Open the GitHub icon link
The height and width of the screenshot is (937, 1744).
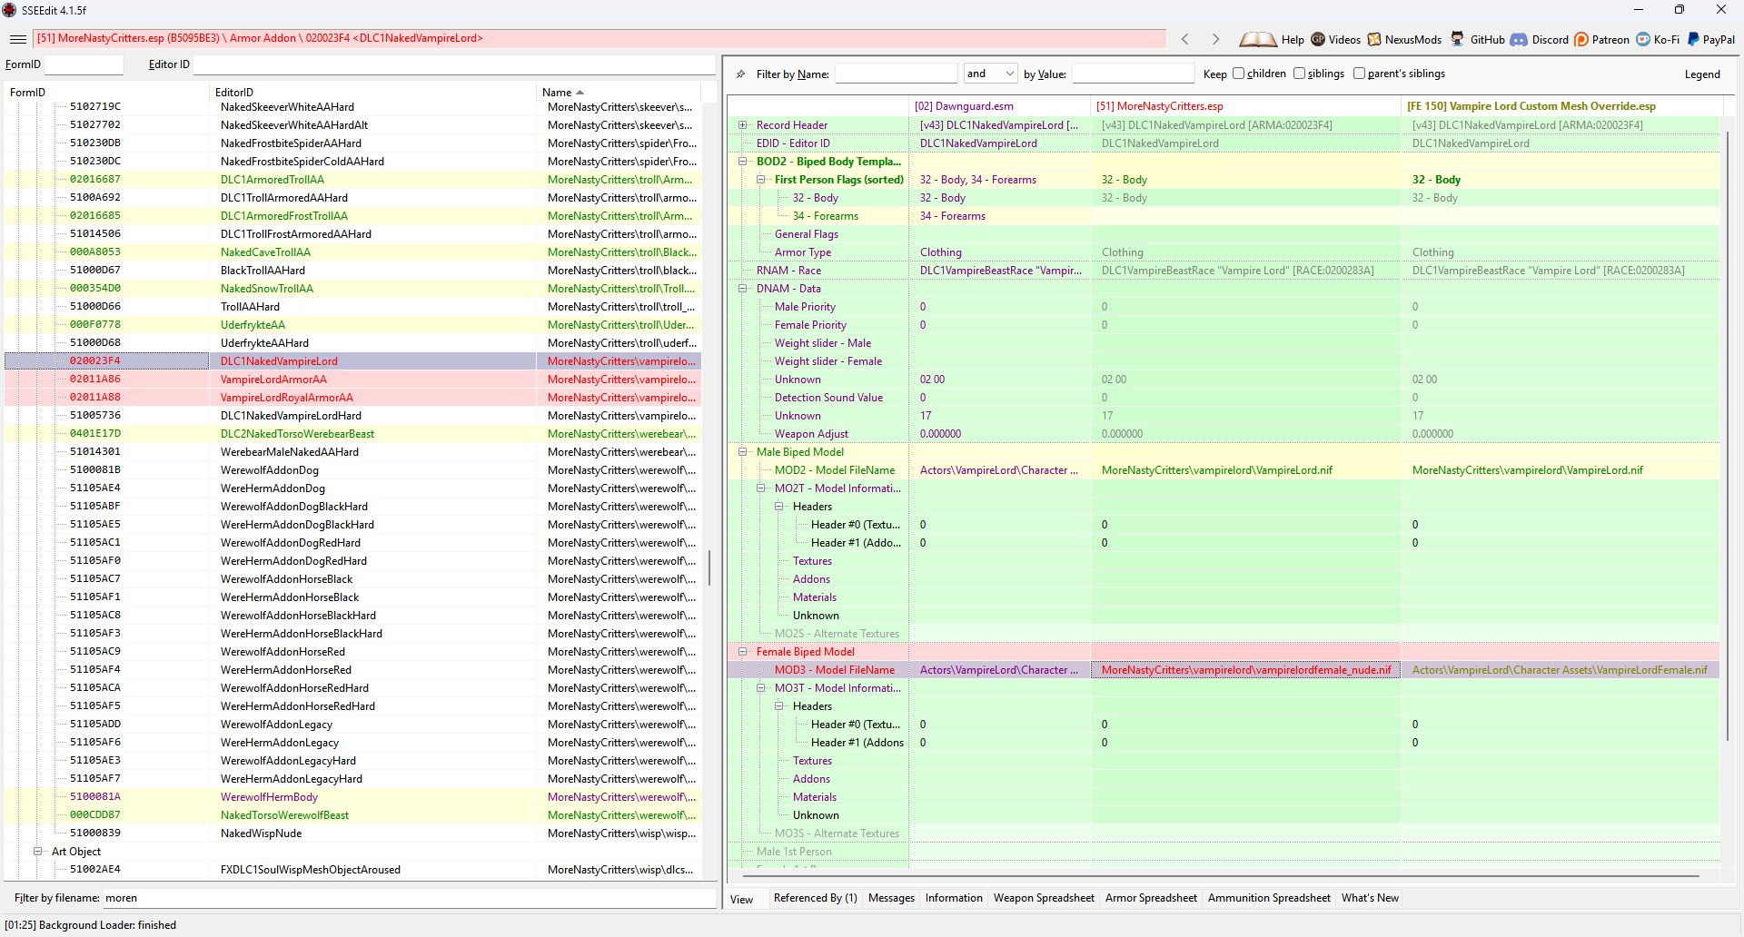click(x=1457, y=39)
